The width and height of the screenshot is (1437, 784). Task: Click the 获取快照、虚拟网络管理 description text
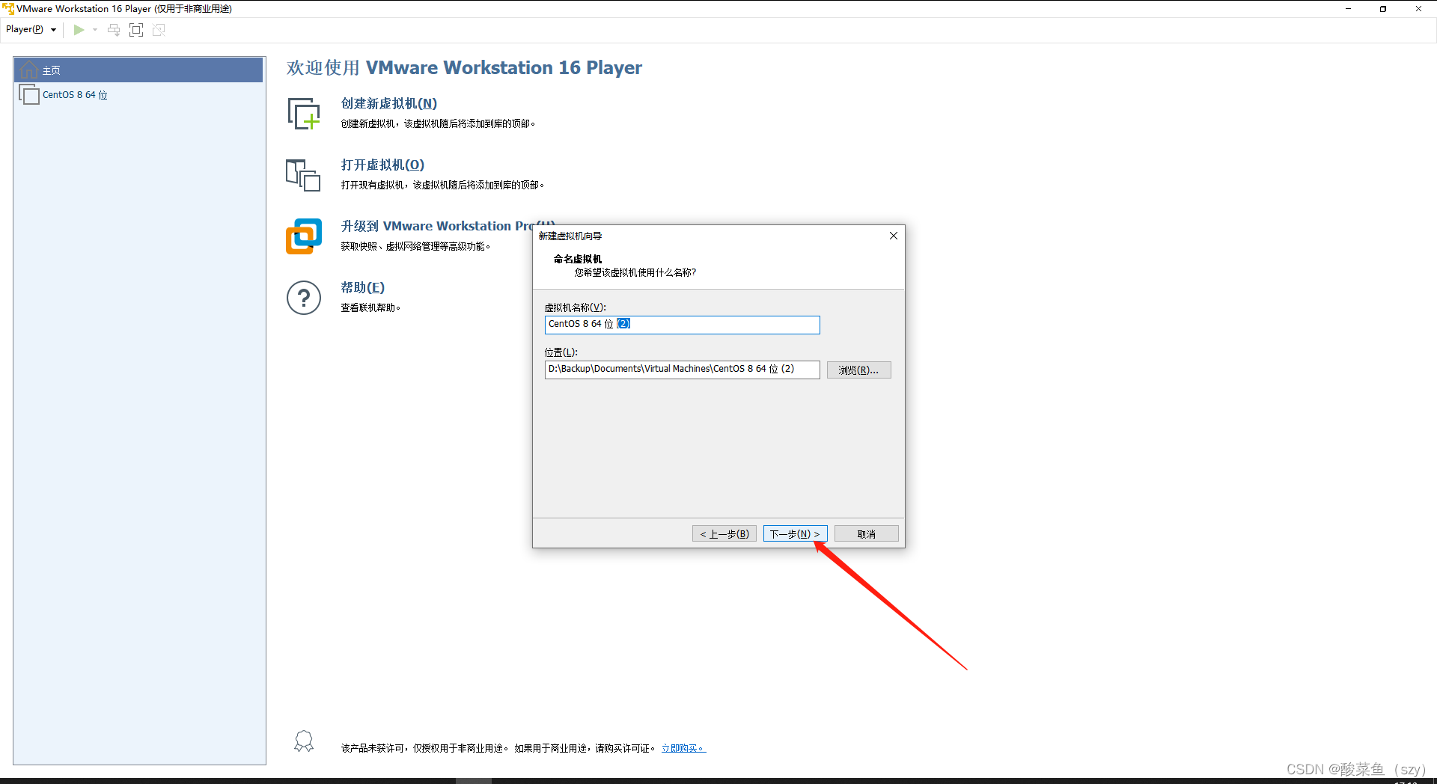[x=415, y=246]
